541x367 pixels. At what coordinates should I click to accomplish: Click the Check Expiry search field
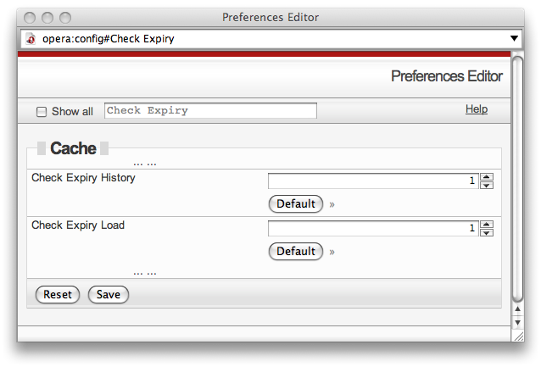[x=210, y=111]
